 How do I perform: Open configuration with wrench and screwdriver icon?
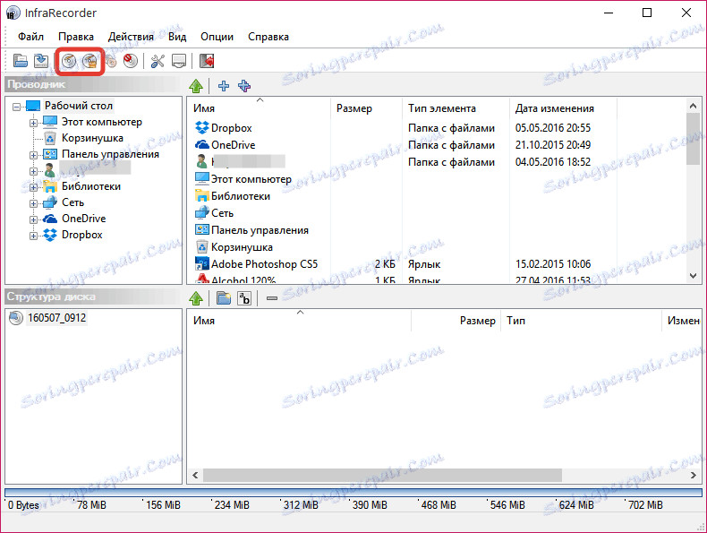(x=158, y=61)
